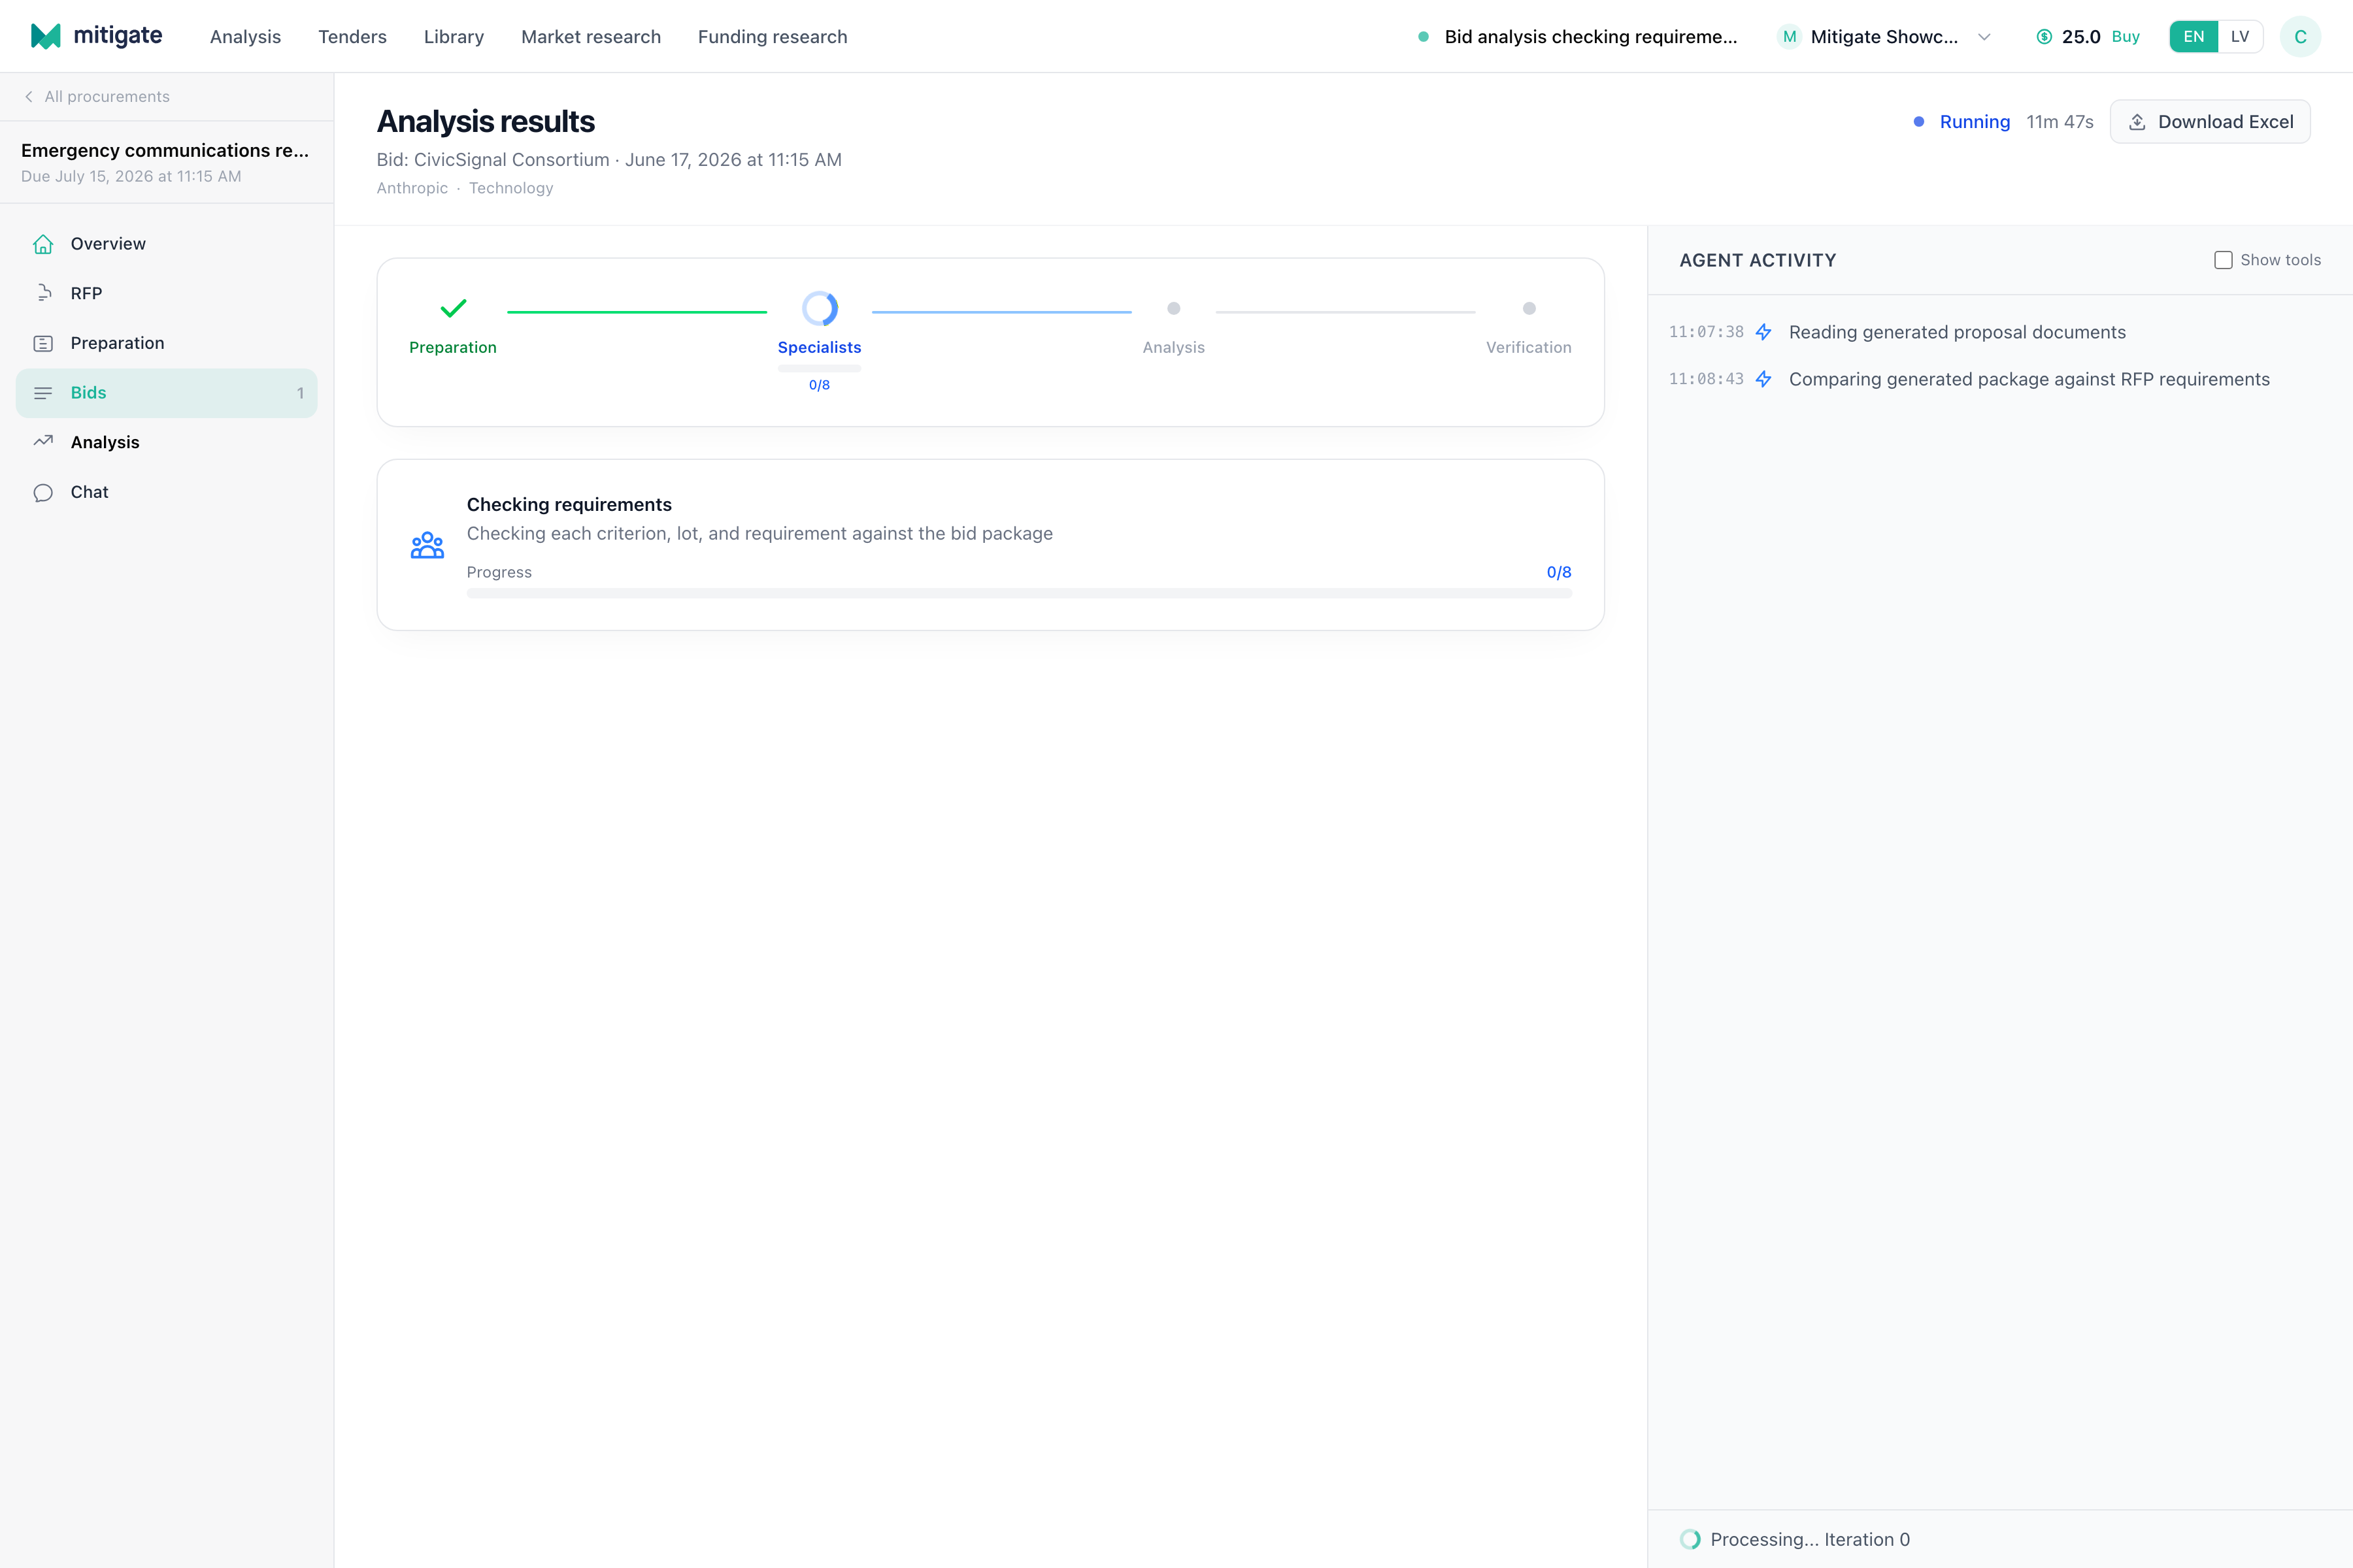Click the Preparation green checkmark step icon
This screenshot has width=2353, height=1568.
pos(453,308)
